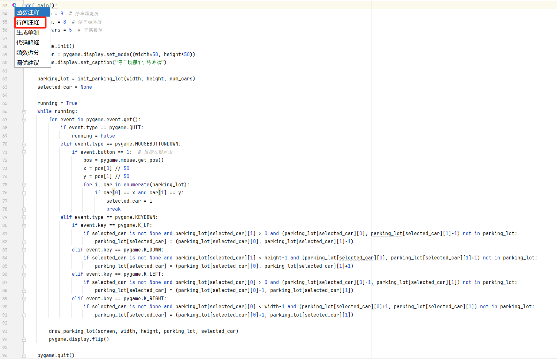
Task: Fold the K_RIGHT elif block on line 89
Action: [x=24, y=299]
